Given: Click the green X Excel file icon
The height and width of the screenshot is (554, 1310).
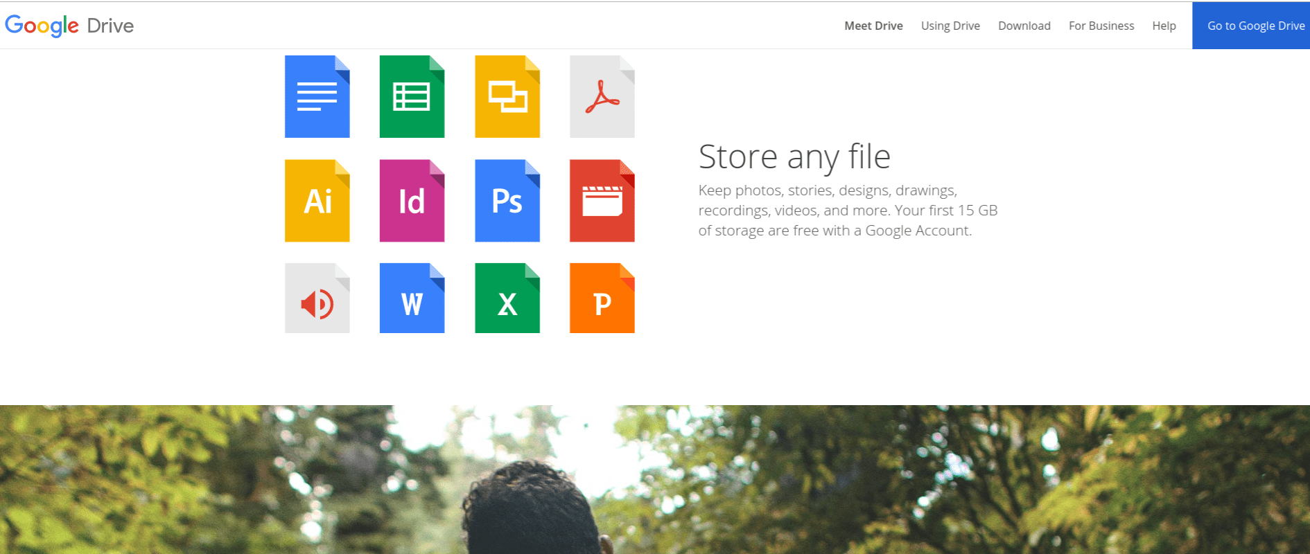Looking at the screenshot, I should [507, 298].
